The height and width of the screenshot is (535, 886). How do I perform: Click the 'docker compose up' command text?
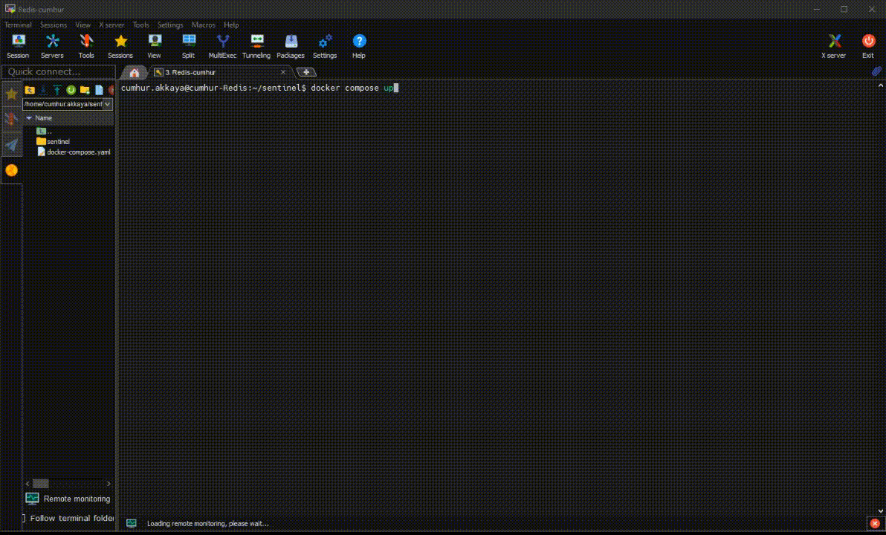coord(352,88)
